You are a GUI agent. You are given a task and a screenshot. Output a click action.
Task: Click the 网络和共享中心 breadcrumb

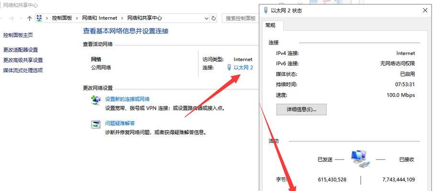click(144, 18)
